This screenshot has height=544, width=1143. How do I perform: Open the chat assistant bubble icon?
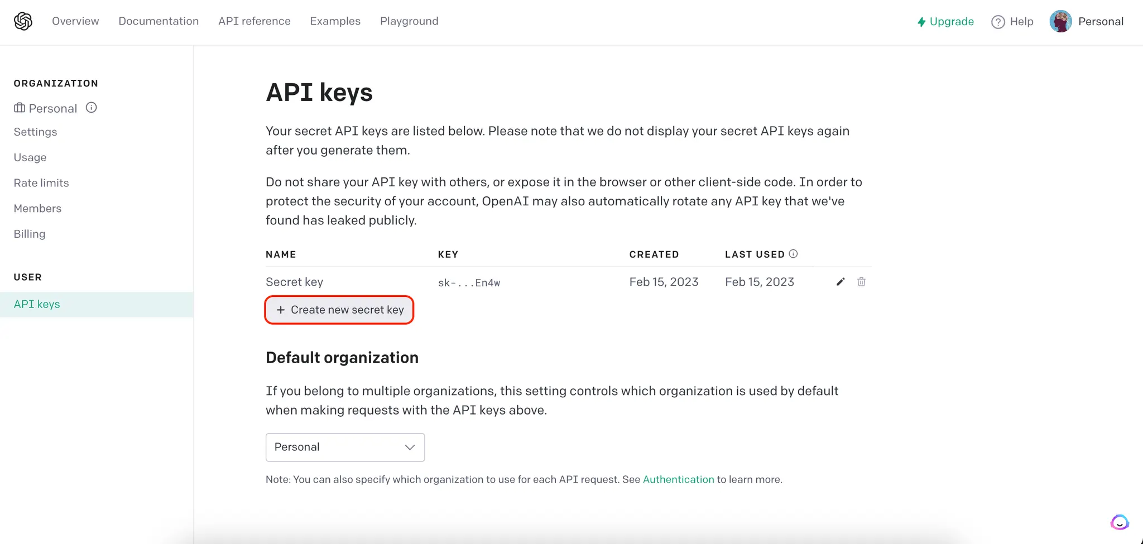tap(1120, 522)
